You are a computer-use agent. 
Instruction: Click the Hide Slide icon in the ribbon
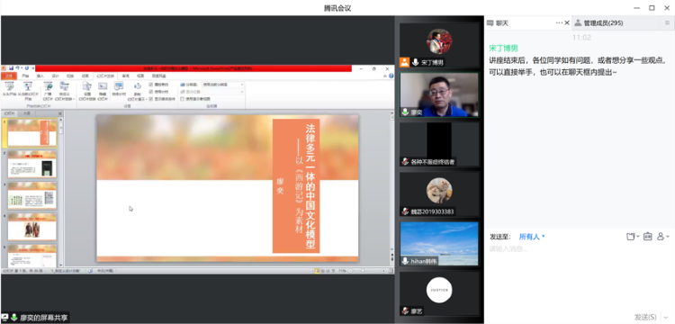click(103, 86)
